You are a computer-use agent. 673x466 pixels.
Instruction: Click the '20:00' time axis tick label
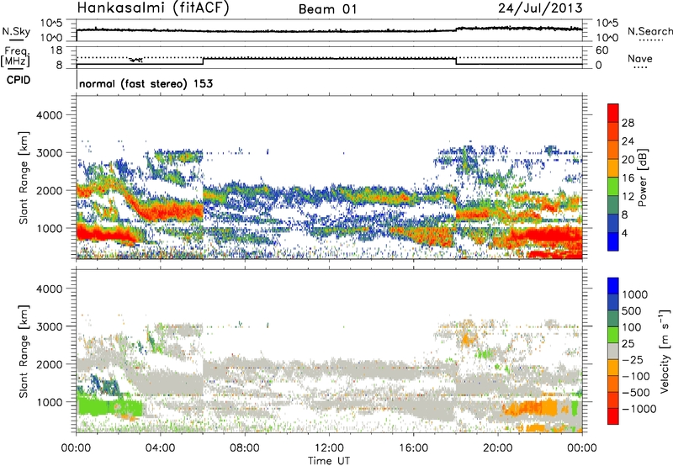[497, 448]
